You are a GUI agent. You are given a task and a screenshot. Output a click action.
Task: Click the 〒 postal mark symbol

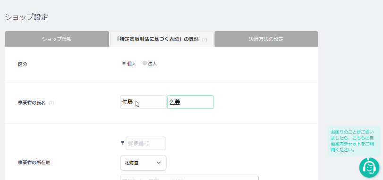click(x=122, y=143)
